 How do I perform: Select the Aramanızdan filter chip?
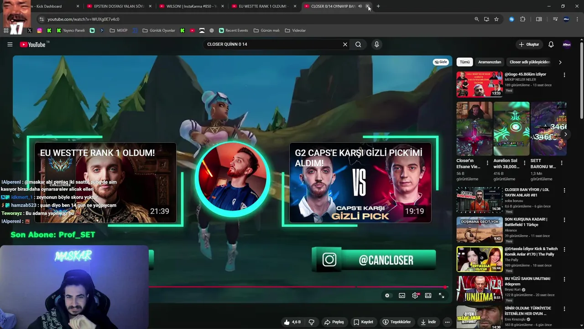pos(490,62)
